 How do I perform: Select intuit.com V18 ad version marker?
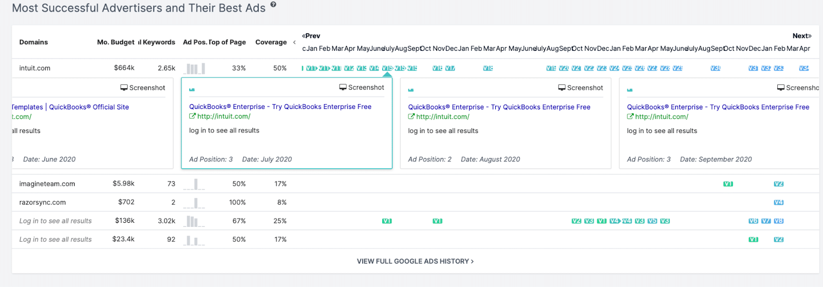pyautogui.click(x=488, y=68)
